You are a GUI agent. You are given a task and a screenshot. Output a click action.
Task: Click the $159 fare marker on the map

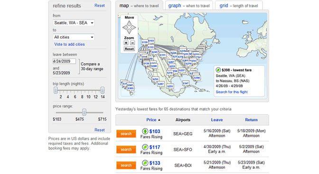click(145, 42)
